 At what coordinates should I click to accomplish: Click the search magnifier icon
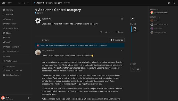[174, 3]
